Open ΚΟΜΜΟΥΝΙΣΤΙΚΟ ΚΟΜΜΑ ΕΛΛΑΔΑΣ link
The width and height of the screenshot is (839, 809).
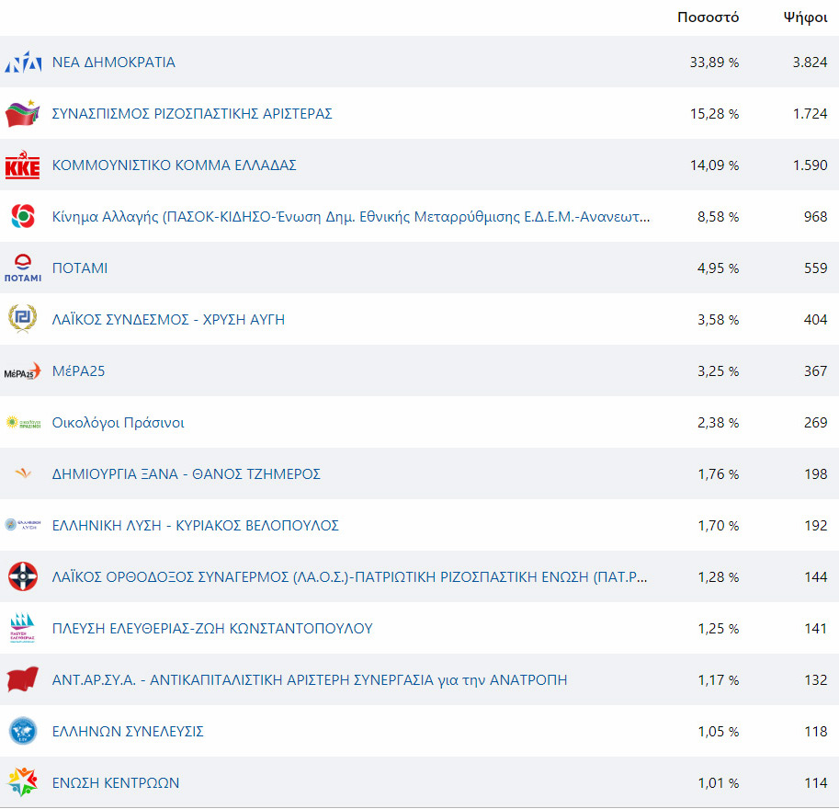pos(174,165)
